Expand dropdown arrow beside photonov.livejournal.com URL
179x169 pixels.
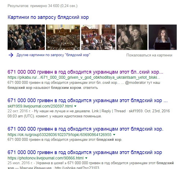(86, 158)
